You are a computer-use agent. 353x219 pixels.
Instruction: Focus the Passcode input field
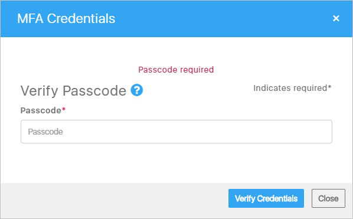click(x=177, y=132)
